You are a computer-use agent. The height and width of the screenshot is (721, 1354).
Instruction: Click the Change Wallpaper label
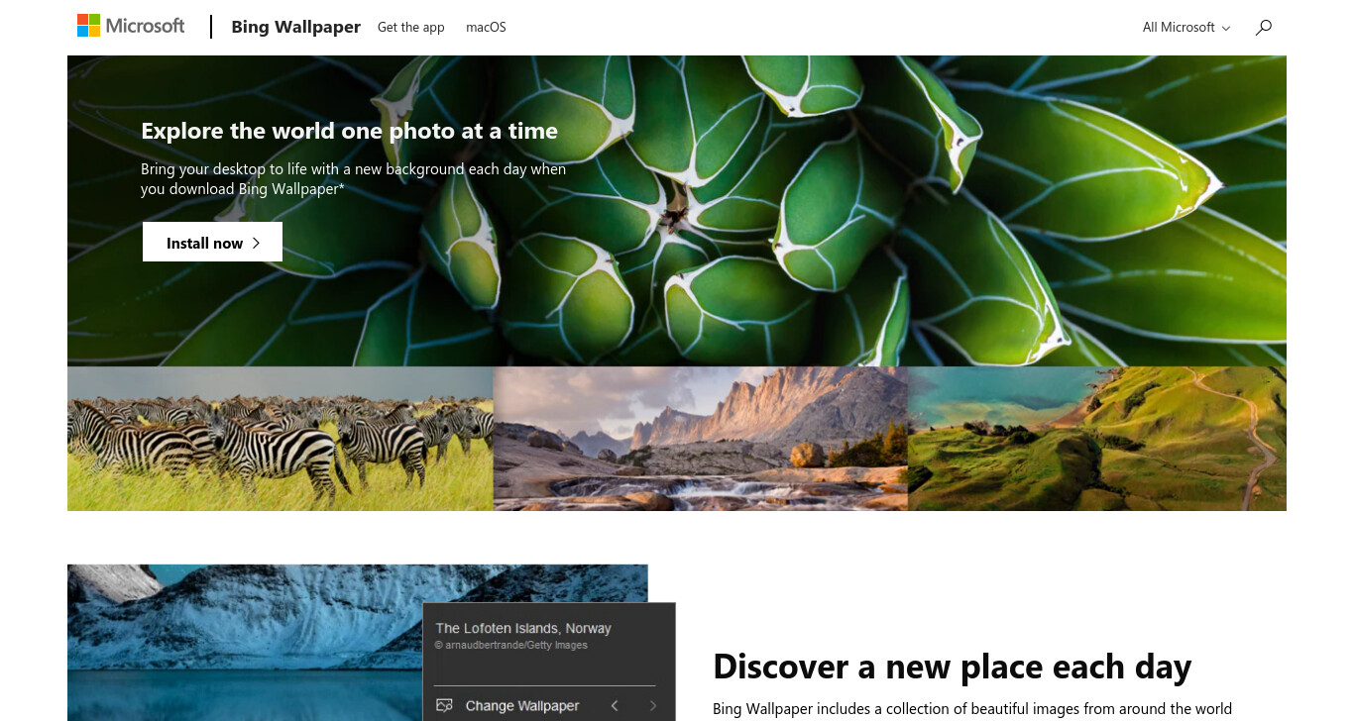pyautogui.click(x=522, y=706)
